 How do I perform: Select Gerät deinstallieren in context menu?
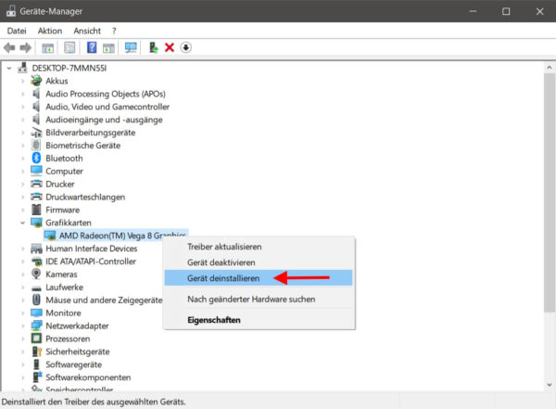coord(259,278)
